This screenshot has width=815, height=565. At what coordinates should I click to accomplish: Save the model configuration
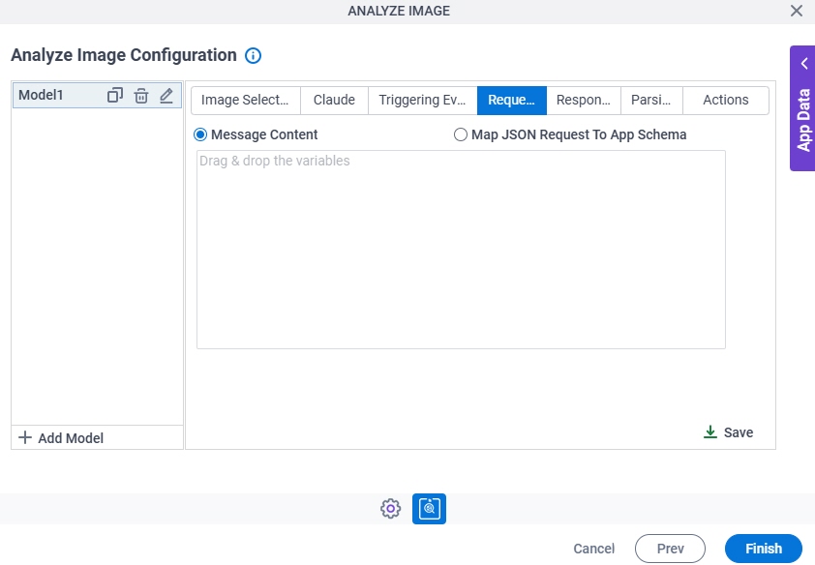pos(728,432)
